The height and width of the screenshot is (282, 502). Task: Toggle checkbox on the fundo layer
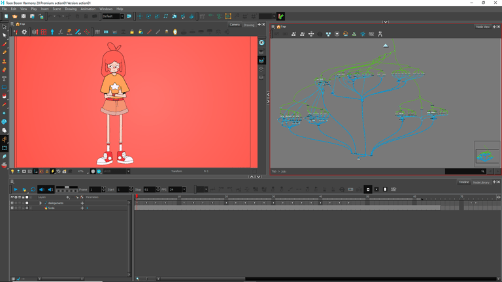pyautogui.click(x=12, y=208)
